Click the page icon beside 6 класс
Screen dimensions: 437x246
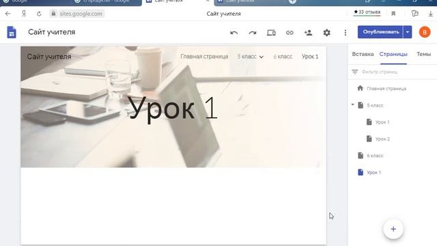[x=361, y=155]
